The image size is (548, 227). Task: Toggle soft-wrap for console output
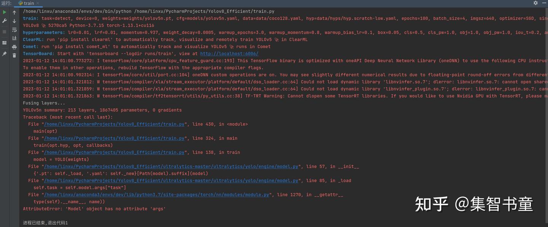click(14, 30)
